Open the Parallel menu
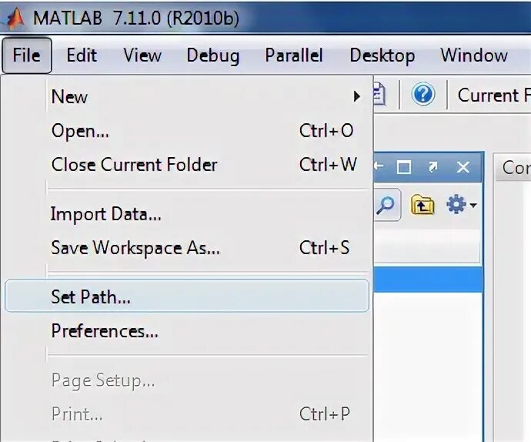 (x=294, y=55)
